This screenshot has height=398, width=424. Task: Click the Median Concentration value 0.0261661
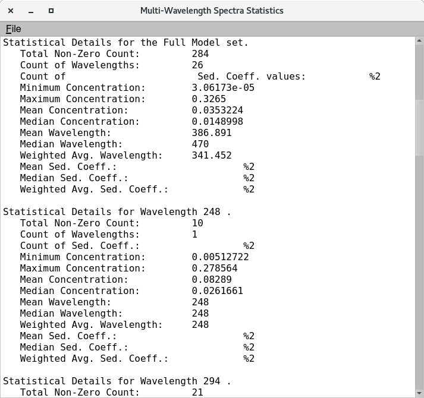(x=218, y=290)
